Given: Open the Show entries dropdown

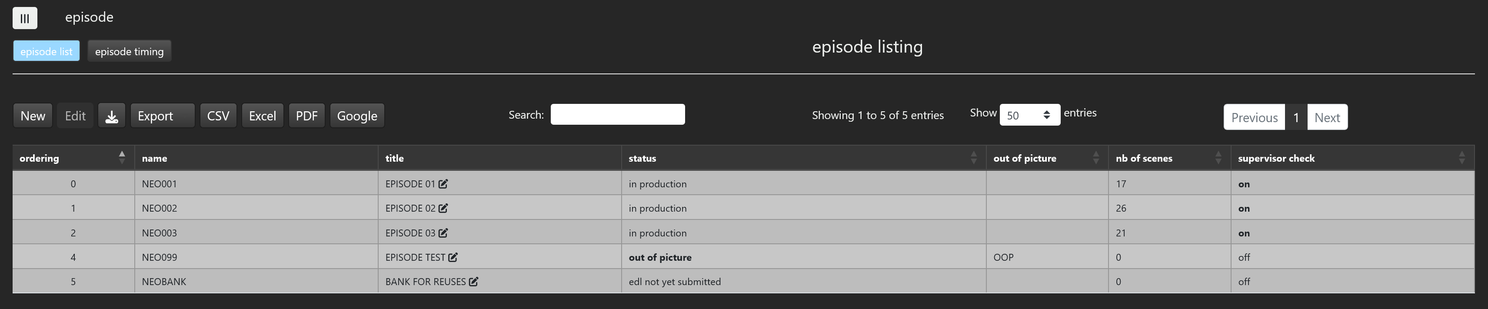Looking at the screenshot, I should point(1029,115).
